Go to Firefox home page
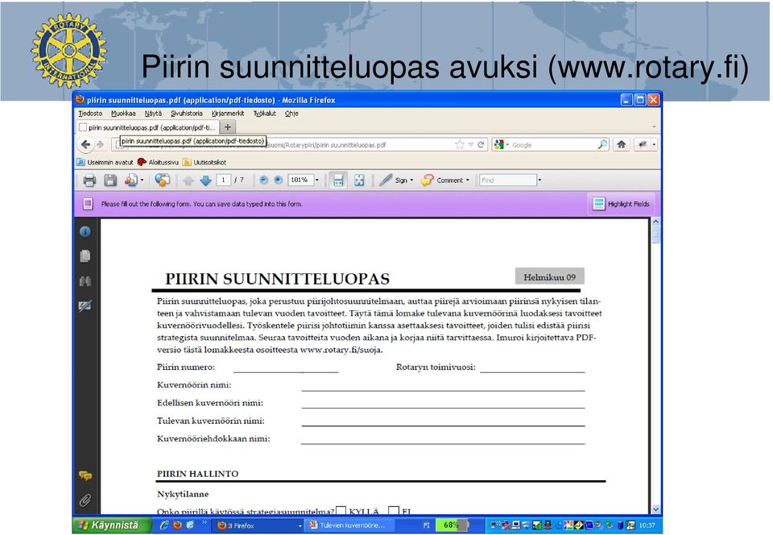 point(621,144)
